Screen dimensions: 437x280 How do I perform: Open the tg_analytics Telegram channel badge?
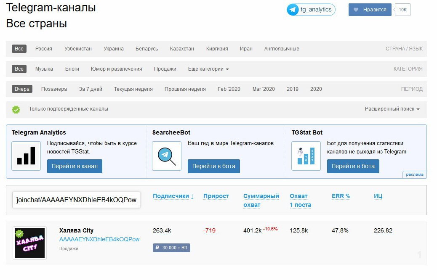tap(311, 10)
